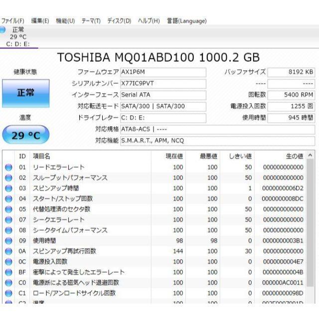
Task: Select the 使用時間 row name in SMART list
Action: click(x=44, y=241)
